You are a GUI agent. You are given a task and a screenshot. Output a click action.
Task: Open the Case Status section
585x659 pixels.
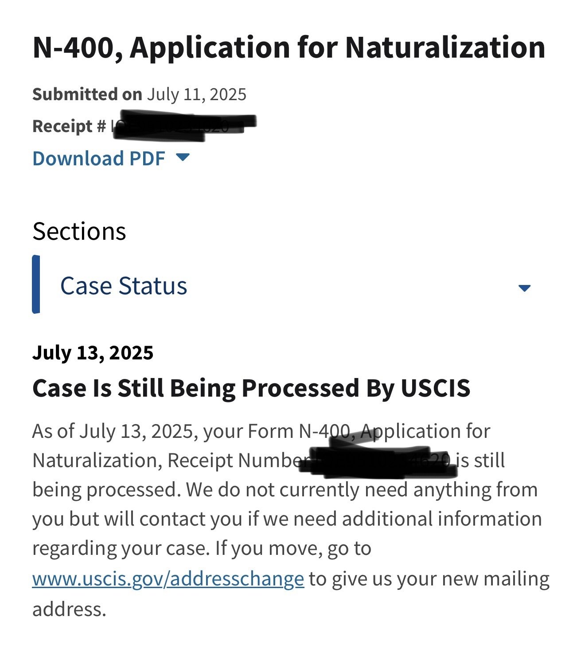(x=124, y=285)
